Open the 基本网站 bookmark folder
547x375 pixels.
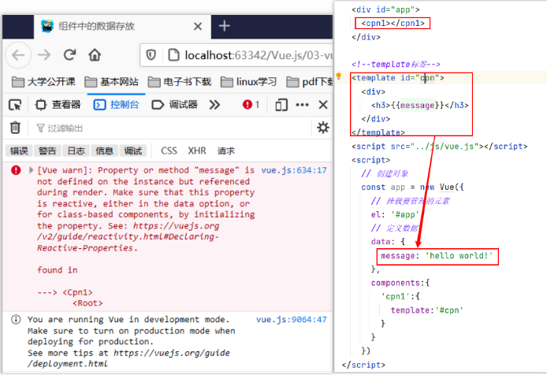pyautogui.click(x=112, y=82)
